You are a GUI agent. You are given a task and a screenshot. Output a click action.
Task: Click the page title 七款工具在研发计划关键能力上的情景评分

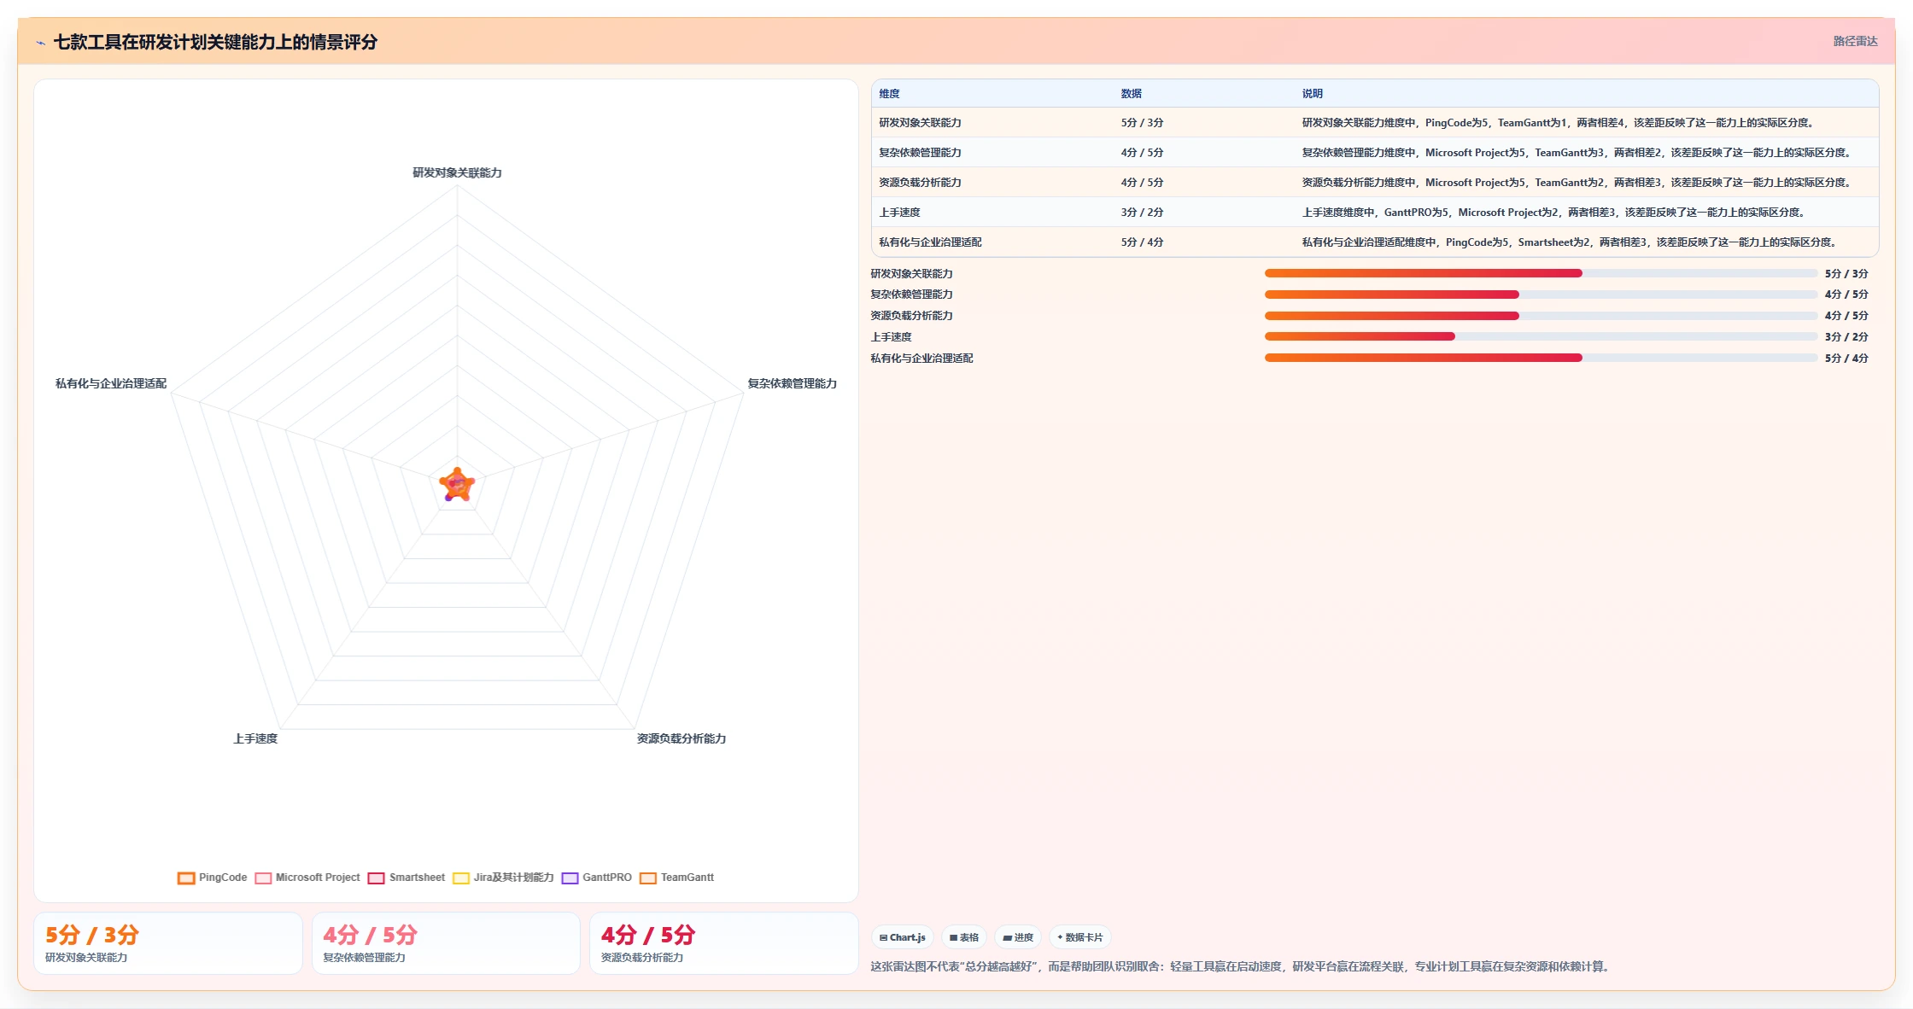(x=215, y=42)
